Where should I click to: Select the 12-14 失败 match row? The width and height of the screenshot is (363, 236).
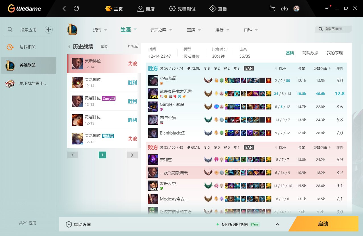[x=104, y=64]
